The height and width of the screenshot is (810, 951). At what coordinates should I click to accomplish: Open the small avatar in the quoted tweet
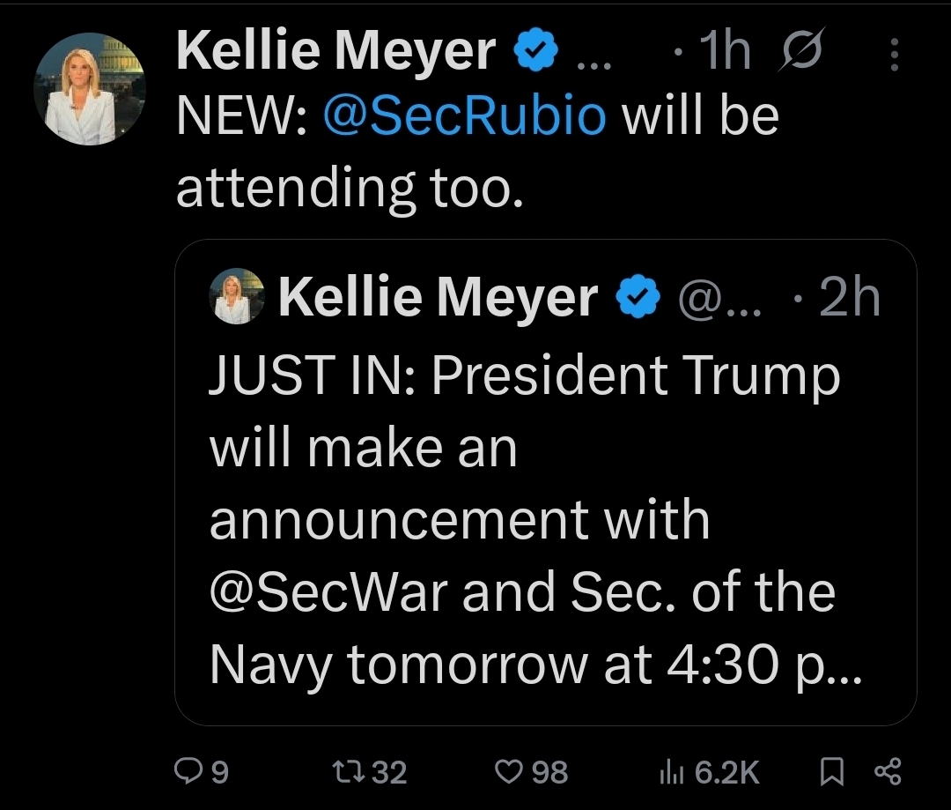239,298
